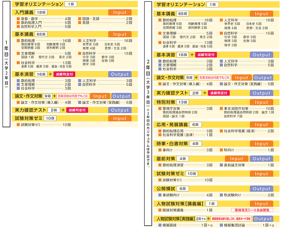The height and width of the screenshot is (231, 282).
Task: Click the purple square beside 直前論文対策
Action: point(221,165)
